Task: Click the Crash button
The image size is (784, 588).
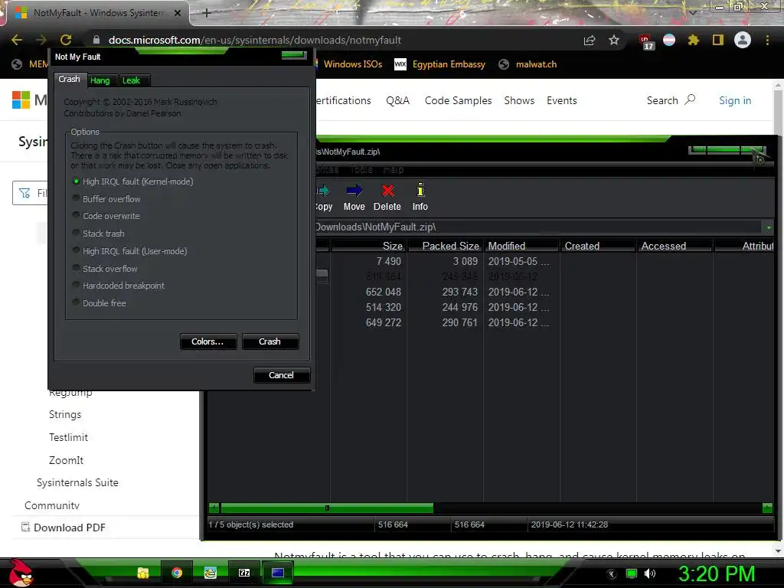Action: pyautogui.click(x=270, y=341)
